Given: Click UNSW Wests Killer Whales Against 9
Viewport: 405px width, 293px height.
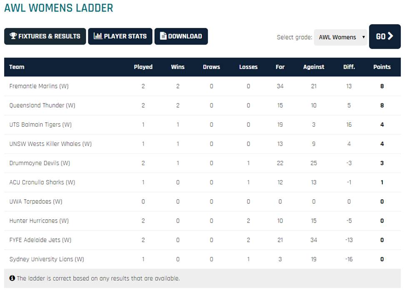Looking at the screenshot, I should [314, 144].
